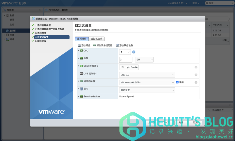
Task: Expand the CPU hardware row
Action: click(78, 50)
